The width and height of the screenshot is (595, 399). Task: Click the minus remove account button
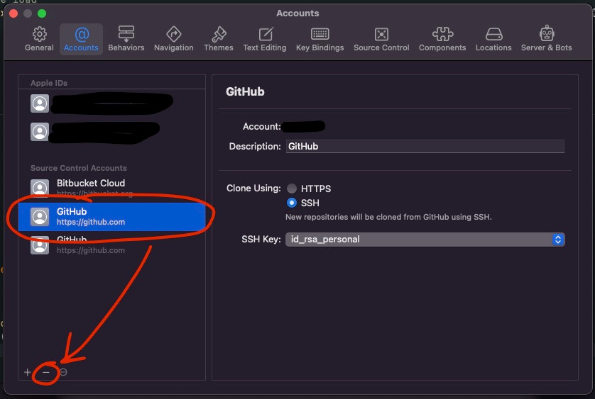click(46, 373)
